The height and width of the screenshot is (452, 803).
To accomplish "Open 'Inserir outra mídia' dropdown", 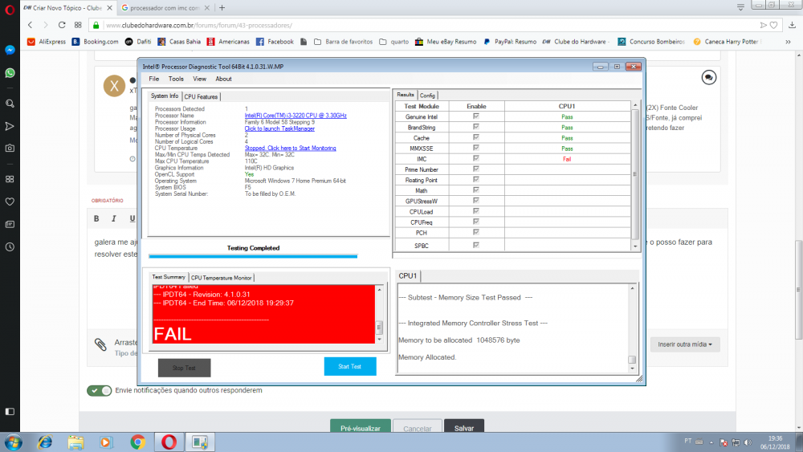I will (x=684, y=344).
